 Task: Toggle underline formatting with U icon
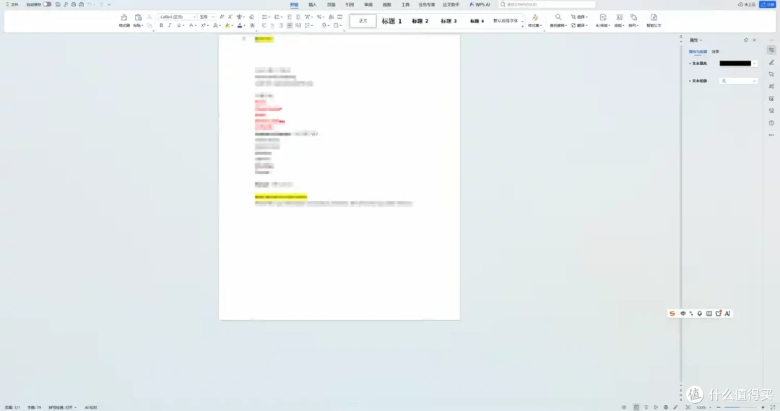click(178, 25)
